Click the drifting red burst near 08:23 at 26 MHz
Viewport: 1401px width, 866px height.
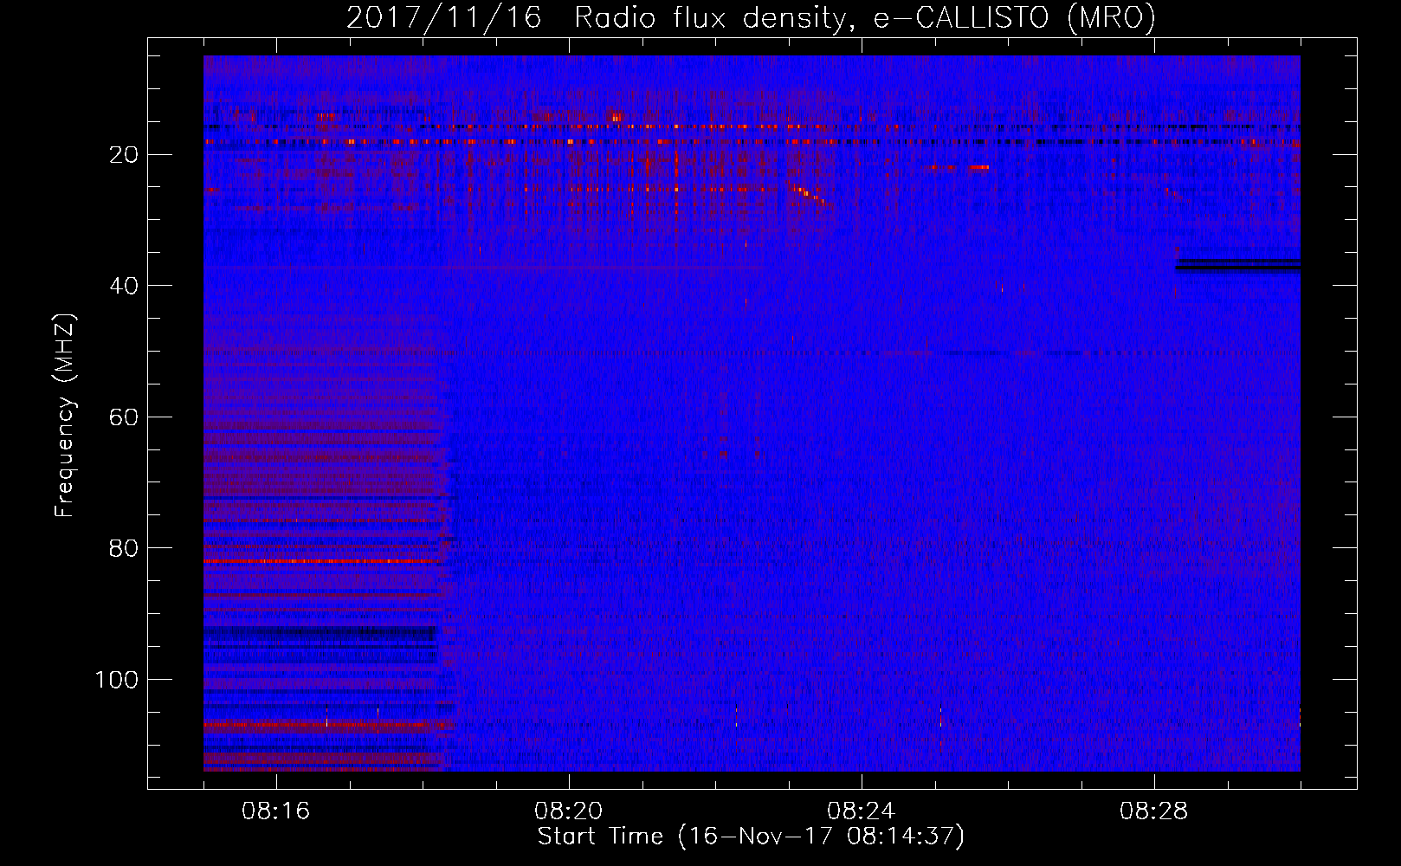(811, 197)
